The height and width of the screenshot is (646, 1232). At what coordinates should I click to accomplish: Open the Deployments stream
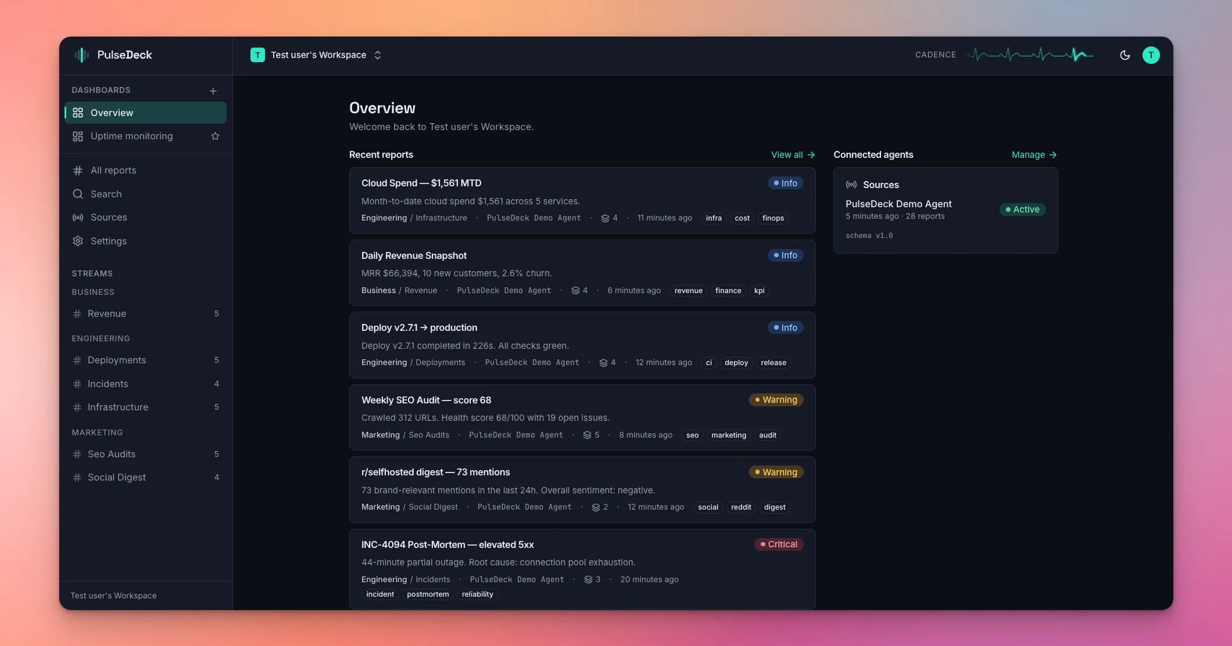145,360
